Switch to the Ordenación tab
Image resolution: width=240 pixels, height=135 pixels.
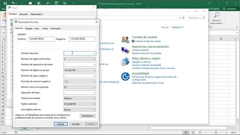(x=55, y=28)
